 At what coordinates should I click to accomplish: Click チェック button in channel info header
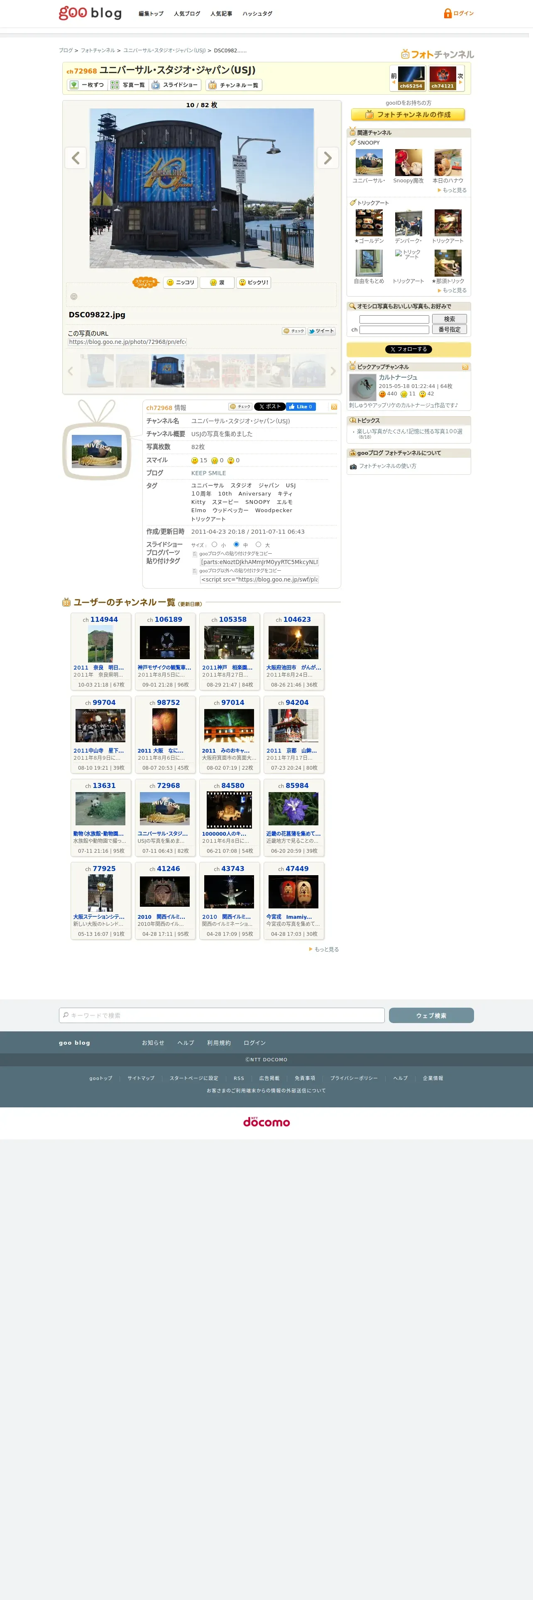pos(240,407)
